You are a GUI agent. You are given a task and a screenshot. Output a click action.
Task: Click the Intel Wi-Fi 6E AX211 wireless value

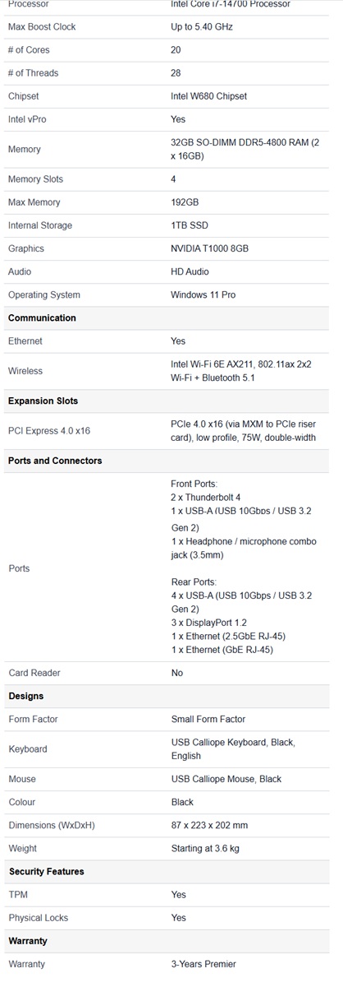coord(240,371)
